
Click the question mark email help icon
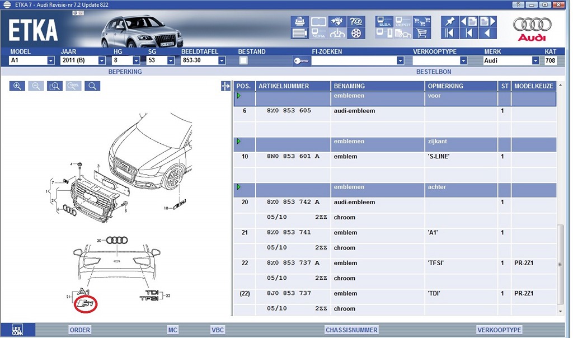(356, 21)
